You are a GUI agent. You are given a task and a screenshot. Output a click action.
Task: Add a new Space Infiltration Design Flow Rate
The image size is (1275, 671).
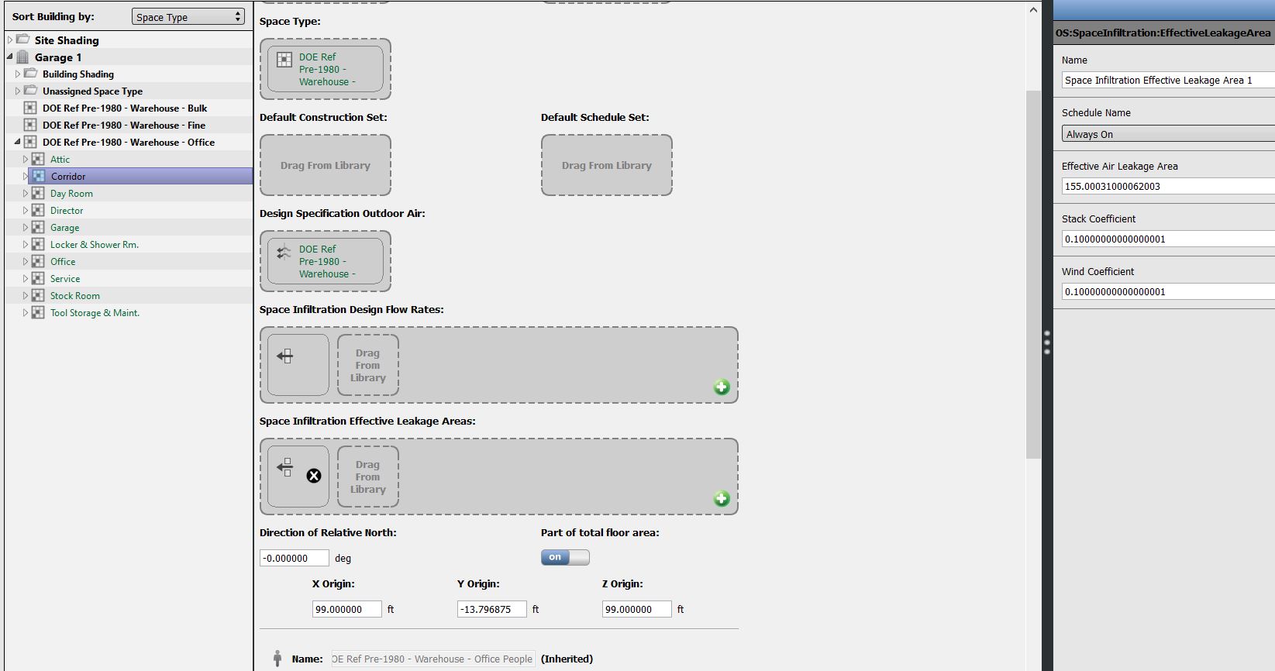click(722, 387)
